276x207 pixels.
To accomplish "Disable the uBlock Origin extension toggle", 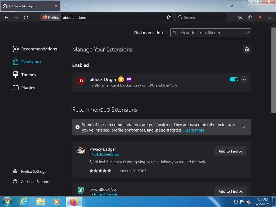I will pos(234,80).
